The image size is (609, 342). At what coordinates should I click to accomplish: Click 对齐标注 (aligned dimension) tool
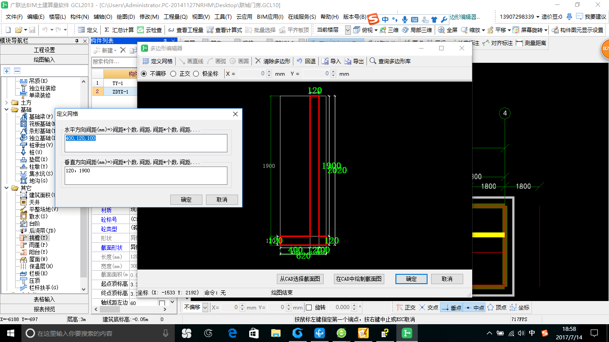[498, 43]
